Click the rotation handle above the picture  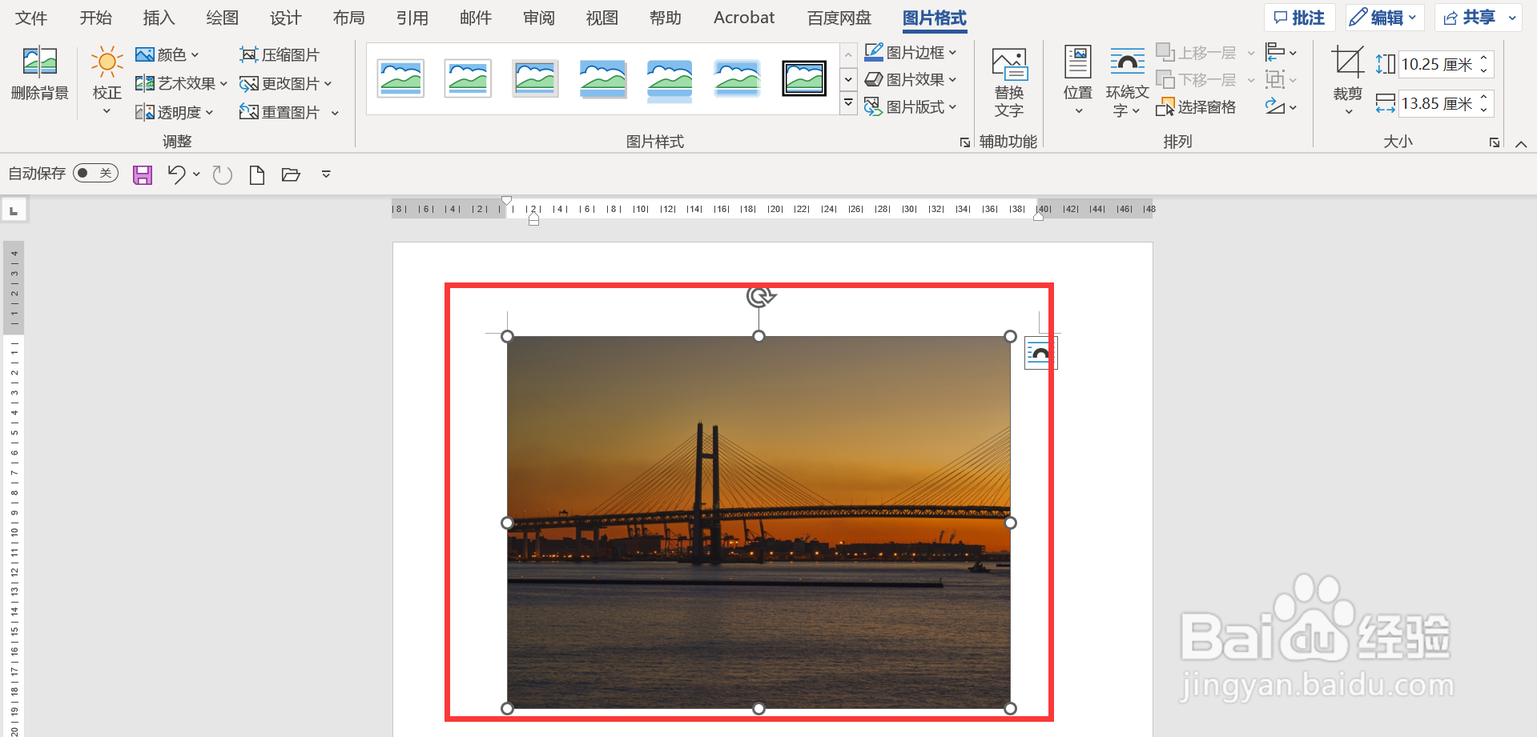tap(759, 296)
